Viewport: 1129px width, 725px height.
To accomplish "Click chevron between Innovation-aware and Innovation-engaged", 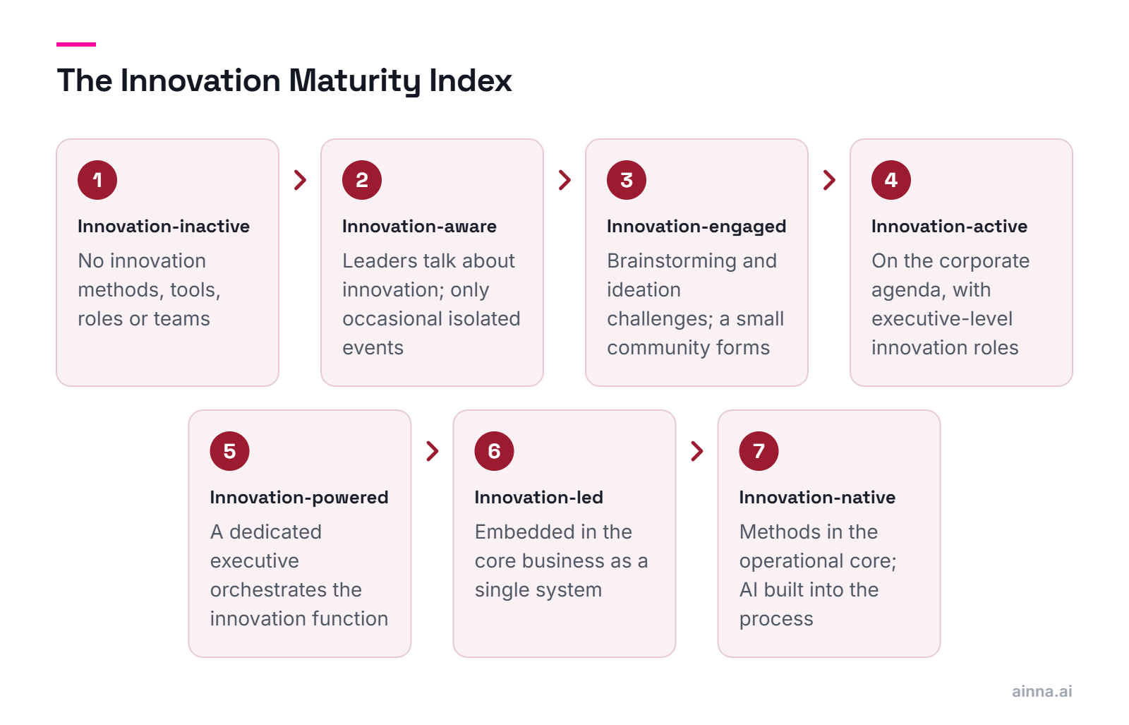I will [564, 180].
